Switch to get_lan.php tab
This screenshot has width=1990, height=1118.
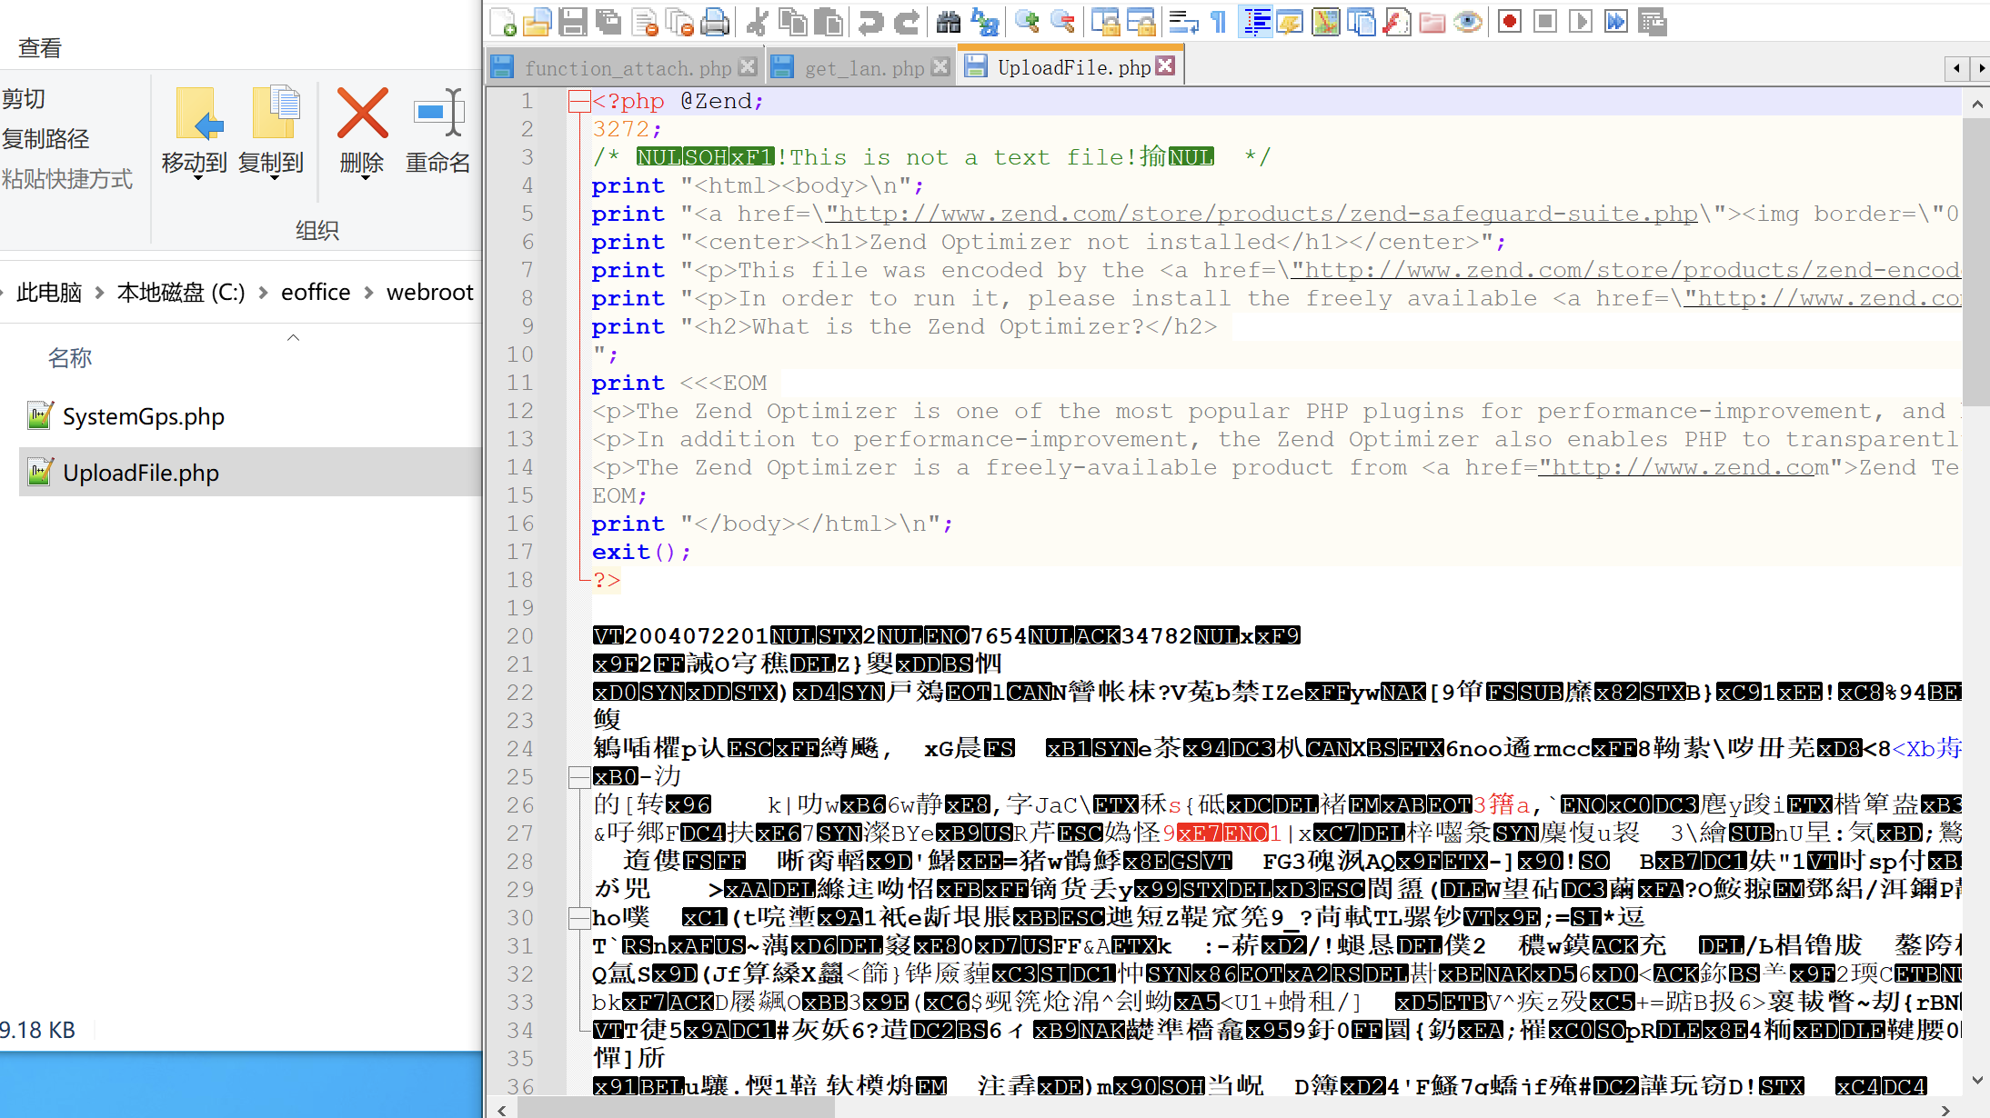(862, 67)
